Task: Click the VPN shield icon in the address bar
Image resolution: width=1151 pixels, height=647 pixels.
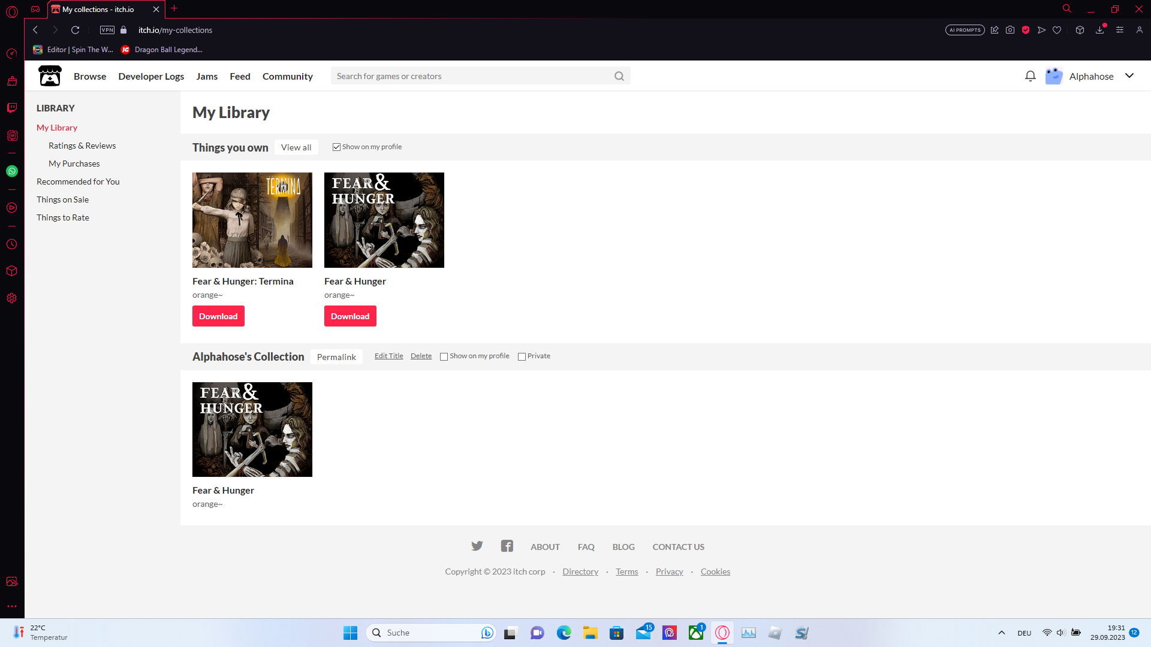Action: (107, 30)
